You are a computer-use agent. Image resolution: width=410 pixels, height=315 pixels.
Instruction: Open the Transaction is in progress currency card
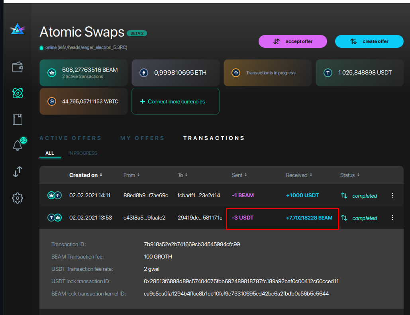click(x=267, y=73)
